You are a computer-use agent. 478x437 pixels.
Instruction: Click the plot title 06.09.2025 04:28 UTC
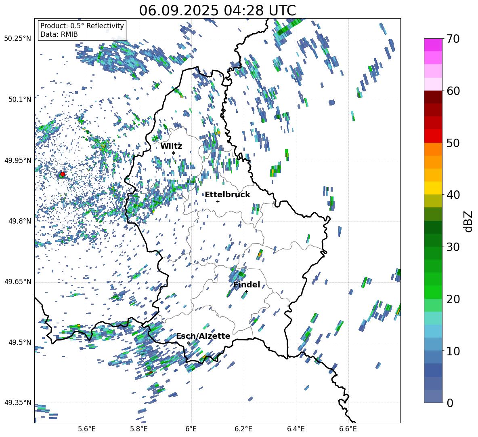tap(217, 11)
